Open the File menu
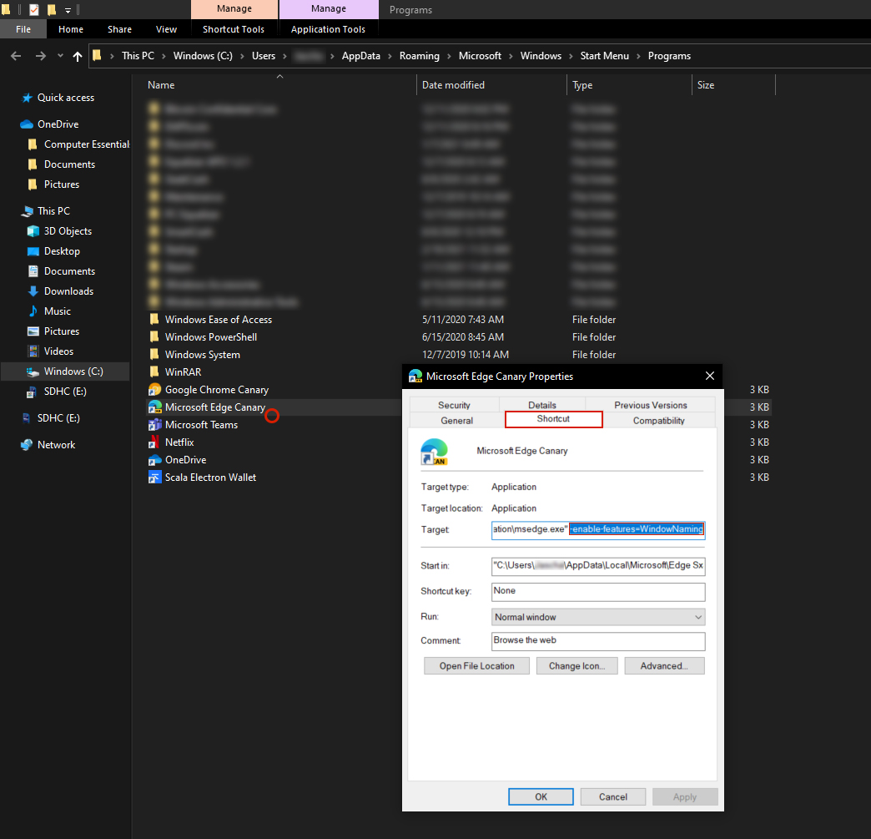871x839 pixels. pyautogui.click(x=23, y=29)
